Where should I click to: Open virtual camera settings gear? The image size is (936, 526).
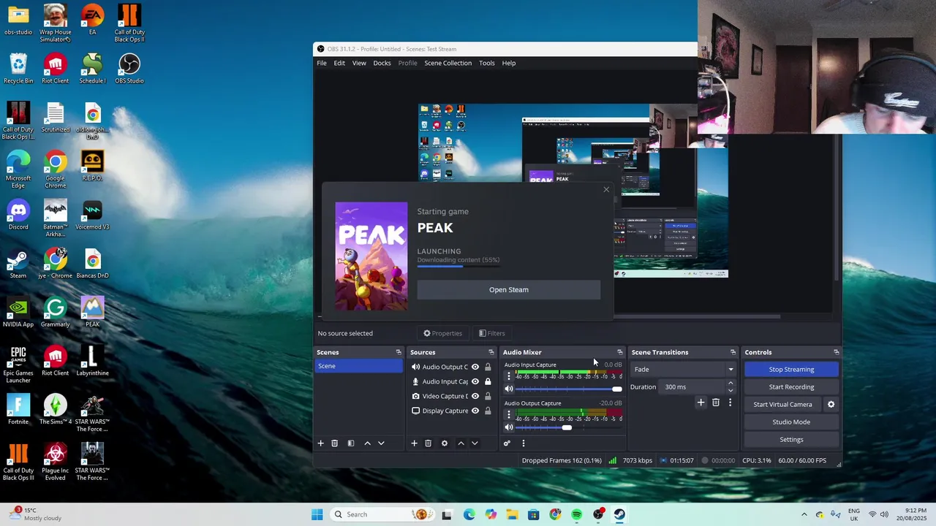831,404
